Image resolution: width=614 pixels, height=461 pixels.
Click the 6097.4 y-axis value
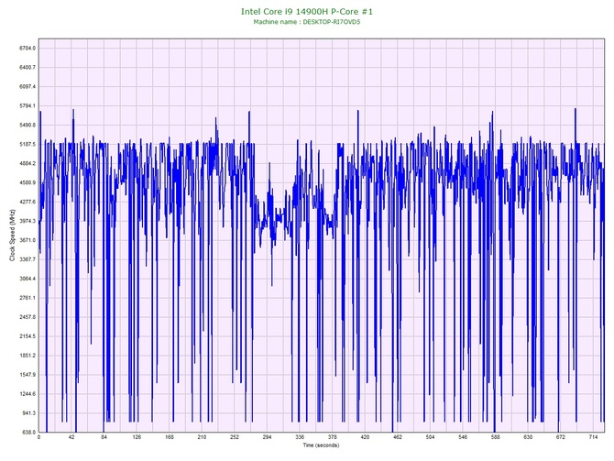coord(27,86)
